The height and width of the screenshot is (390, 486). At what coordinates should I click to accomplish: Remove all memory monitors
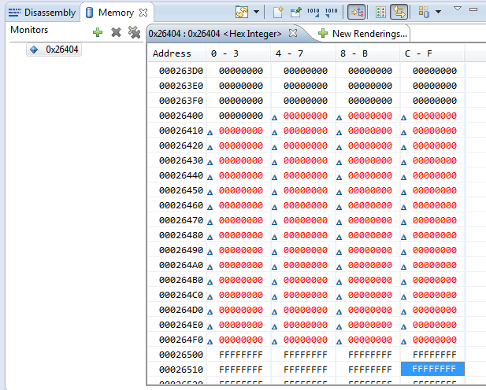pyautogui.click(x=134, y=32)
